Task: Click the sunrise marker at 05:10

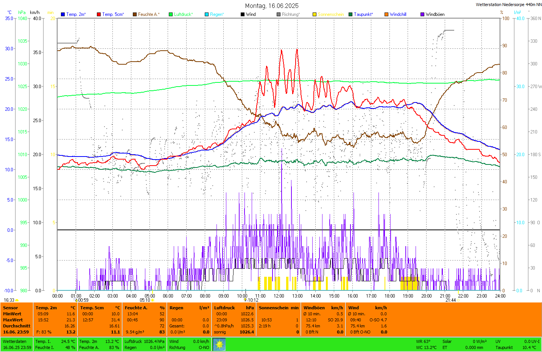Action: pyautogui.click(x=153, y=300)
